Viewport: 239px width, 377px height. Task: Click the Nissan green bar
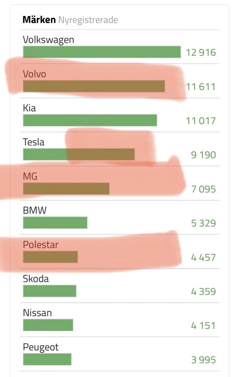(x=48, y=325)
